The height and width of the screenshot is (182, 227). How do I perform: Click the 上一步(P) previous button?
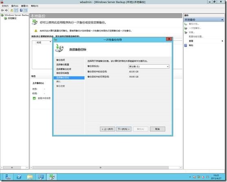pyautogui.click(x=107, y=129)
